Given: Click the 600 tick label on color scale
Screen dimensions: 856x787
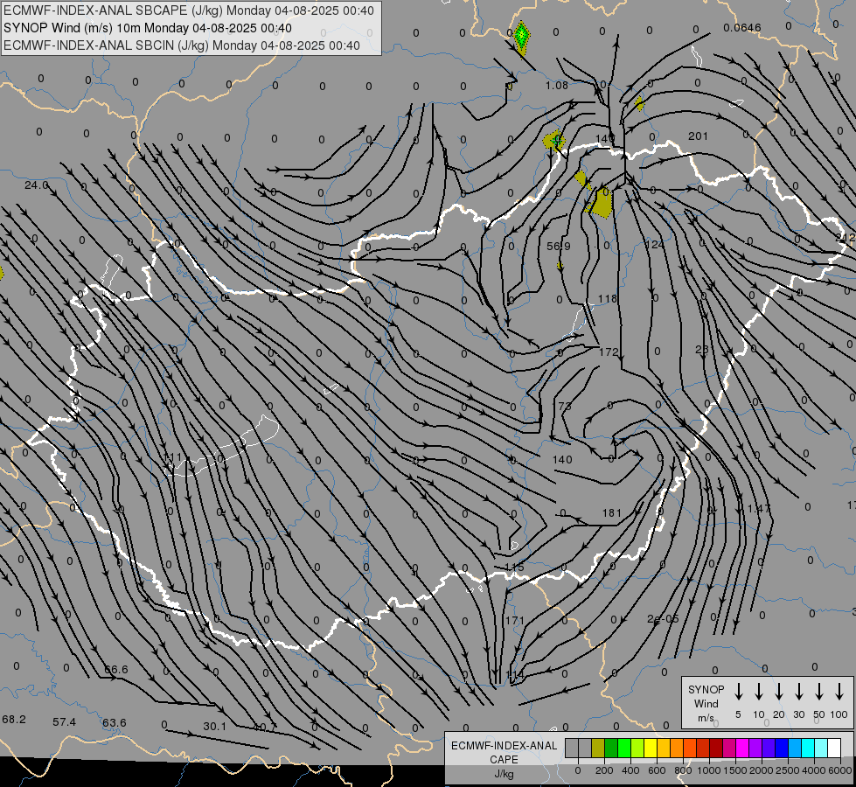Looking at the screenshot, I should [x=657, y=770].
